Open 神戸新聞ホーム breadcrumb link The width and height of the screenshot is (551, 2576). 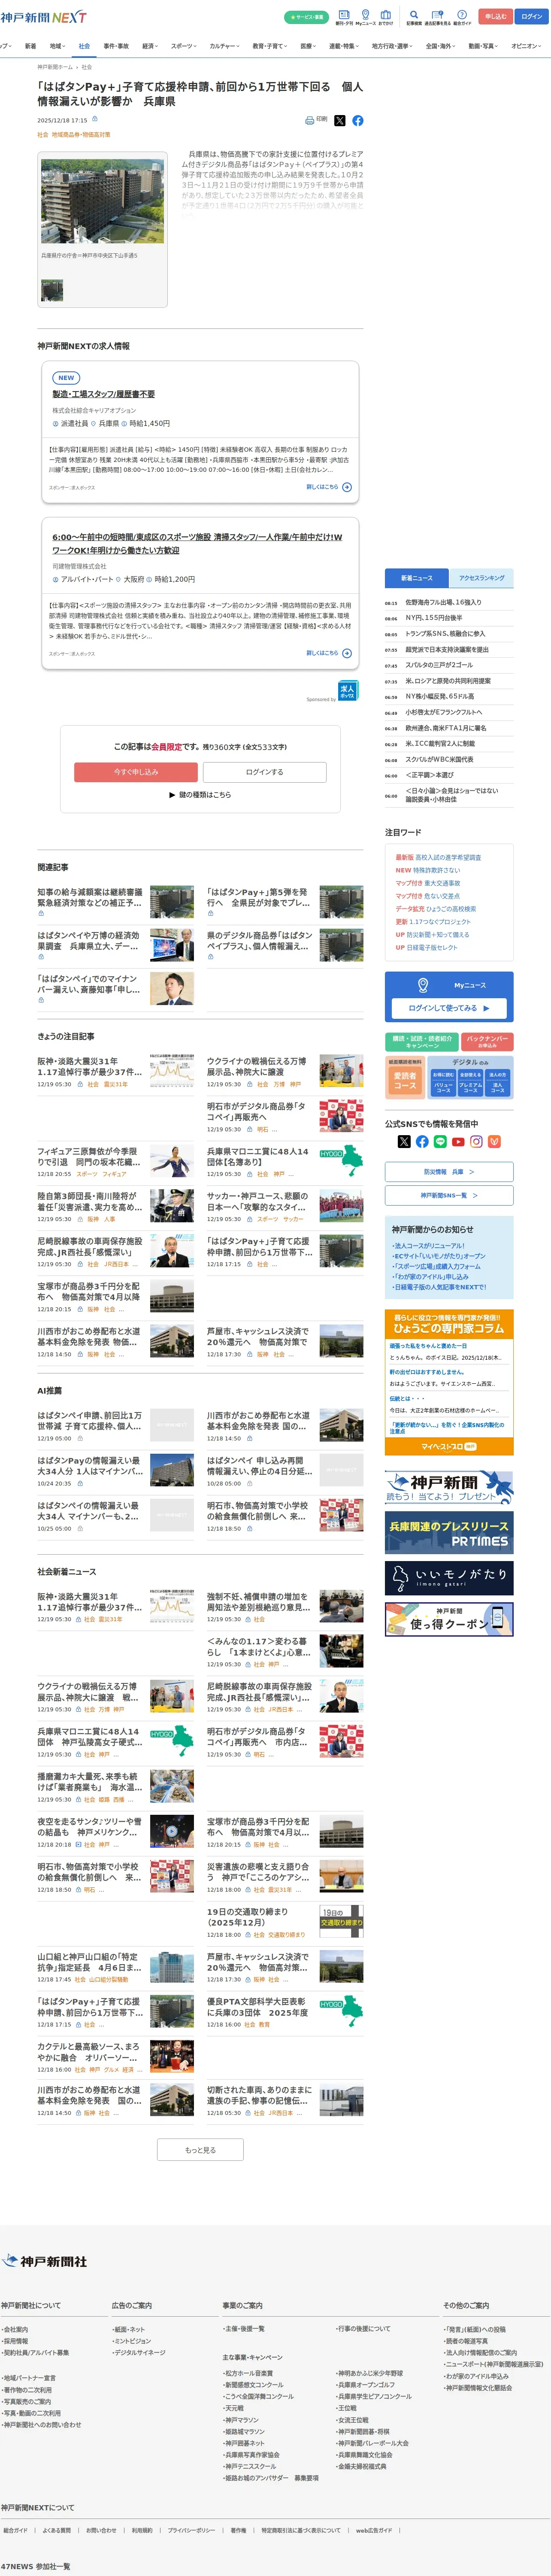(55, 67)
